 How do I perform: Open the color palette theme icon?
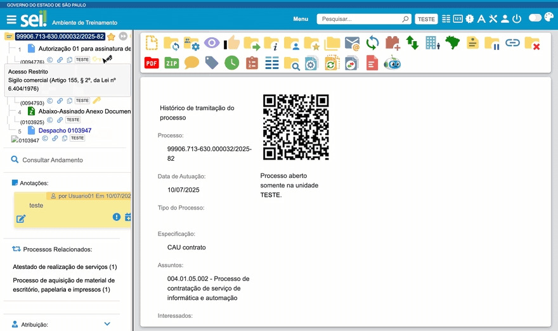(x=549, y=16)
